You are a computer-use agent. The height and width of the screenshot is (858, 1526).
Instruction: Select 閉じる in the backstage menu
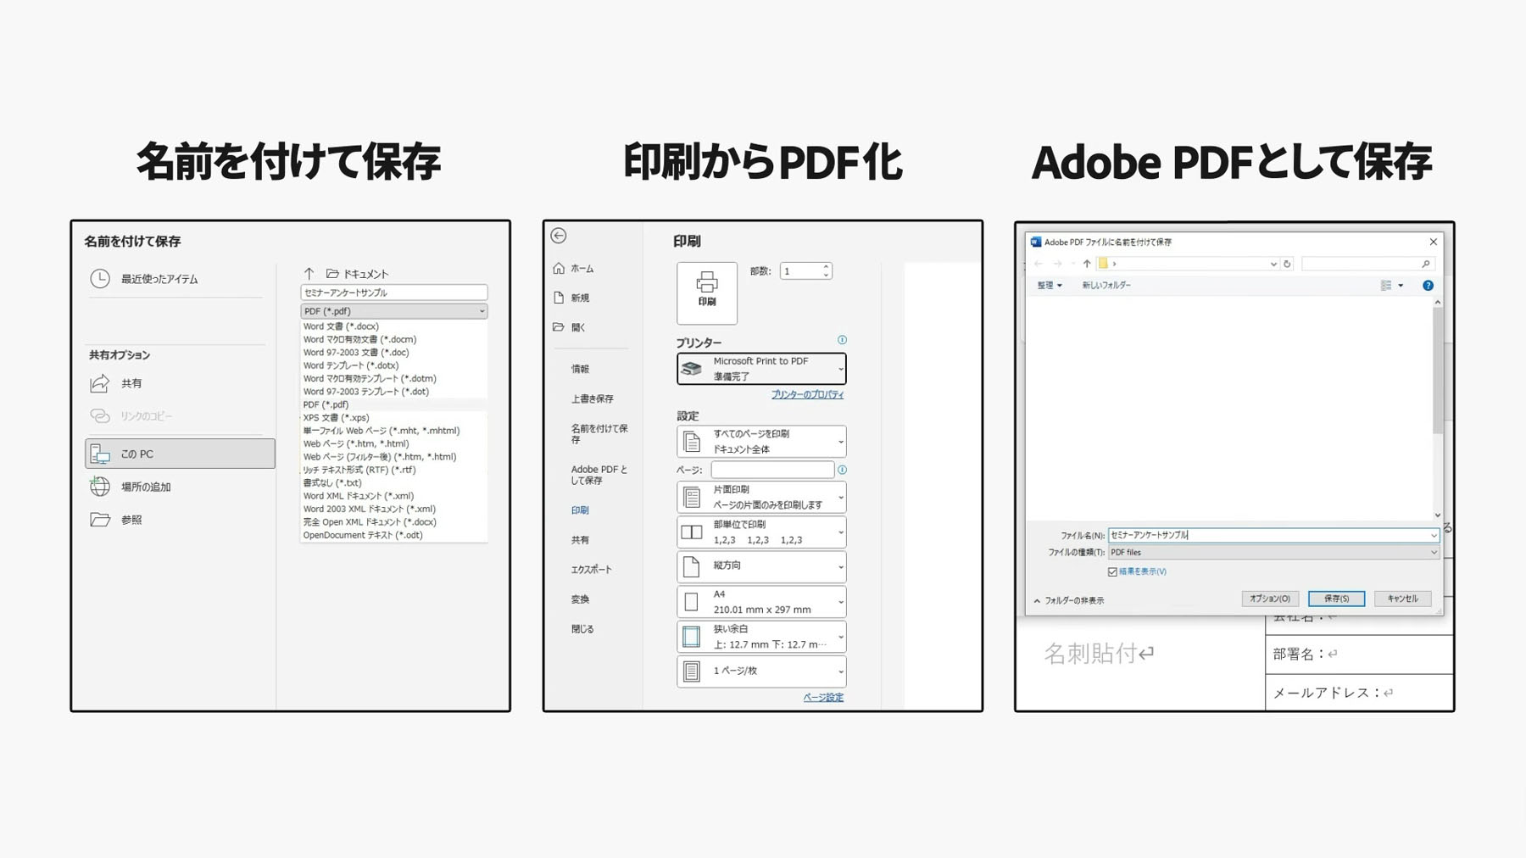[x=582, y=629]
